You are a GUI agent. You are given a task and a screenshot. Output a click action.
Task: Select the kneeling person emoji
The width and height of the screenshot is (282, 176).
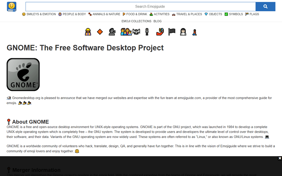coord(195,32)
